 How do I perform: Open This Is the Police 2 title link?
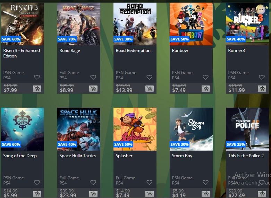coord(246,156)
